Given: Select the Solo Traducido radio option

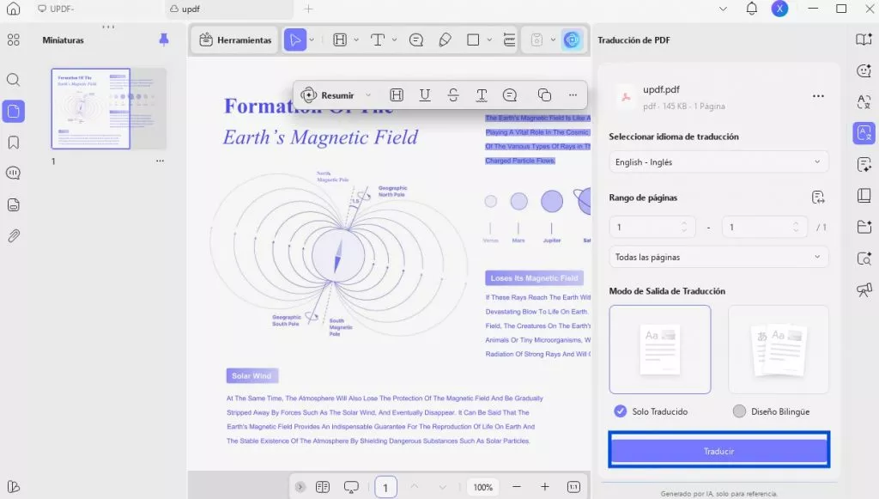Looking at the screenshot, I should (x=620, y=411).
